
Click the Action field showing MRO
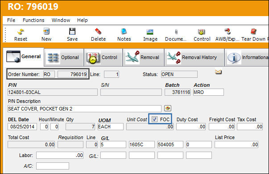pyautogui.click(x=208, y=92)
